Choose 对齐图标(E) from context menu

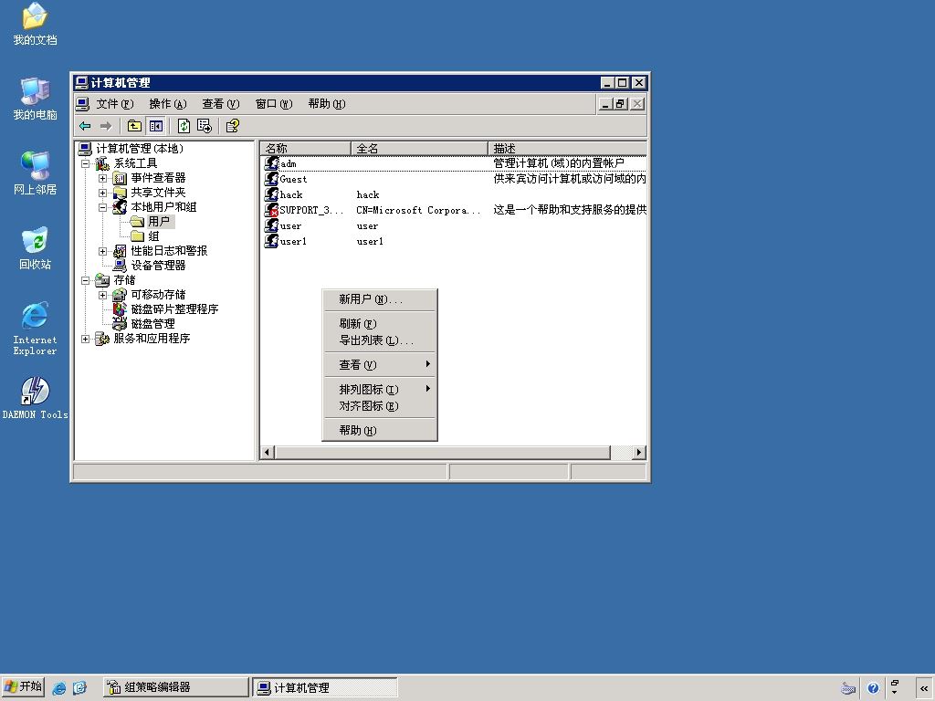pyautogui.click(x=380, y=406)
